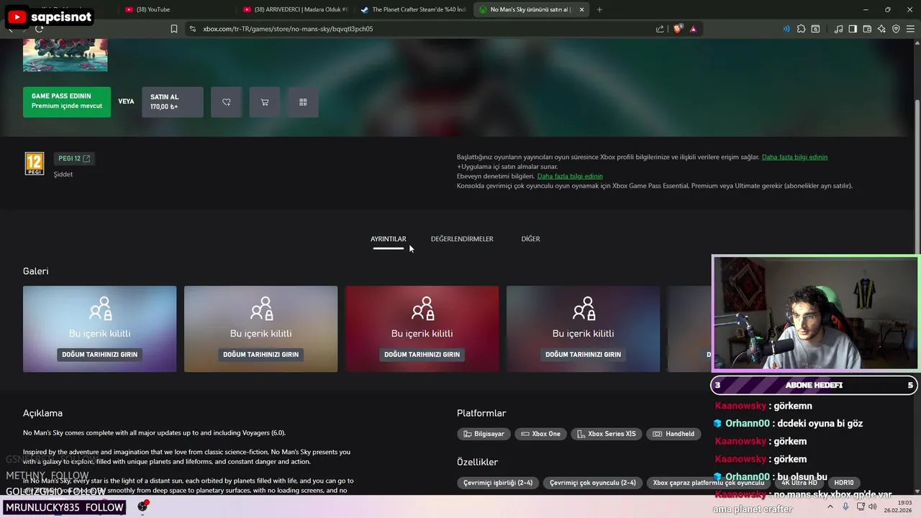Open the Extensions puzzle icon
This screenshot has height=518, width=921.
tap(801, 29)
